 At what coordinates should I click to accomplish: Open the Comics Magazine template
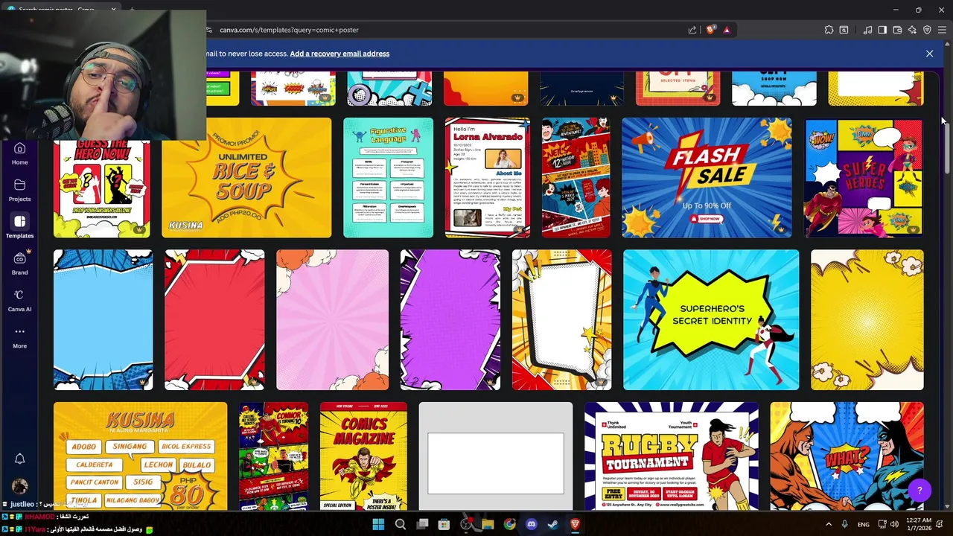pos(363,456)
